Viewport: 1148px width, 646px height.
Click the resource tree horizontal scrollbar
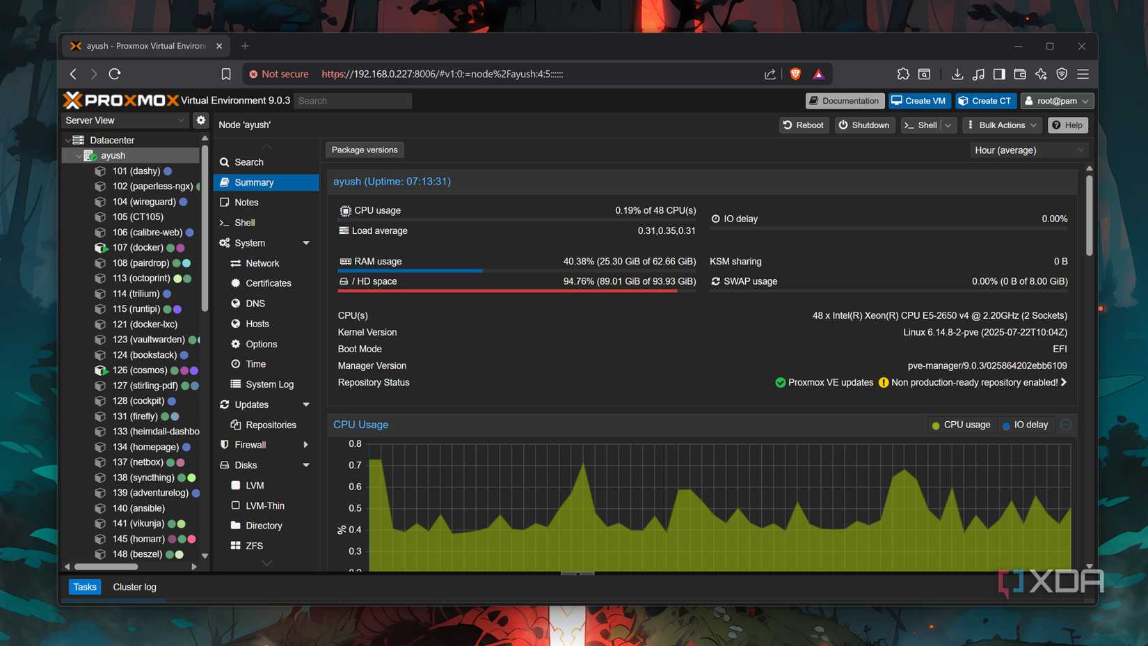(x=106, y=567)
